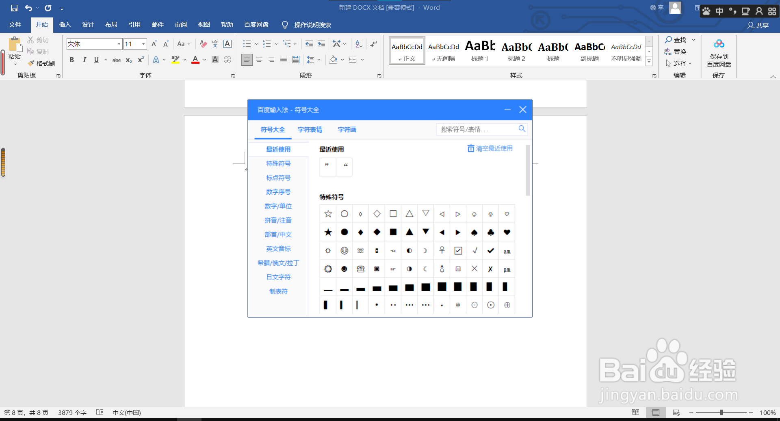The width and height of the screenshot is (780, 421).
Task: Open the line spacing dropdown
Action: click(318, 60)
